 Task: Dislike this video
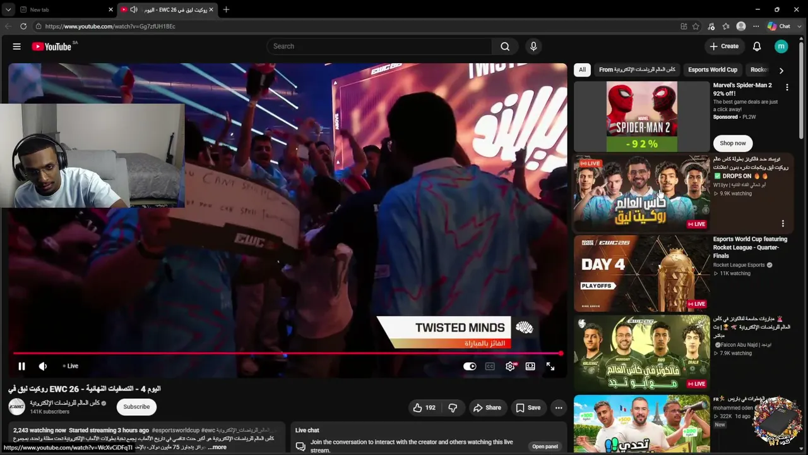click(453, 408)
